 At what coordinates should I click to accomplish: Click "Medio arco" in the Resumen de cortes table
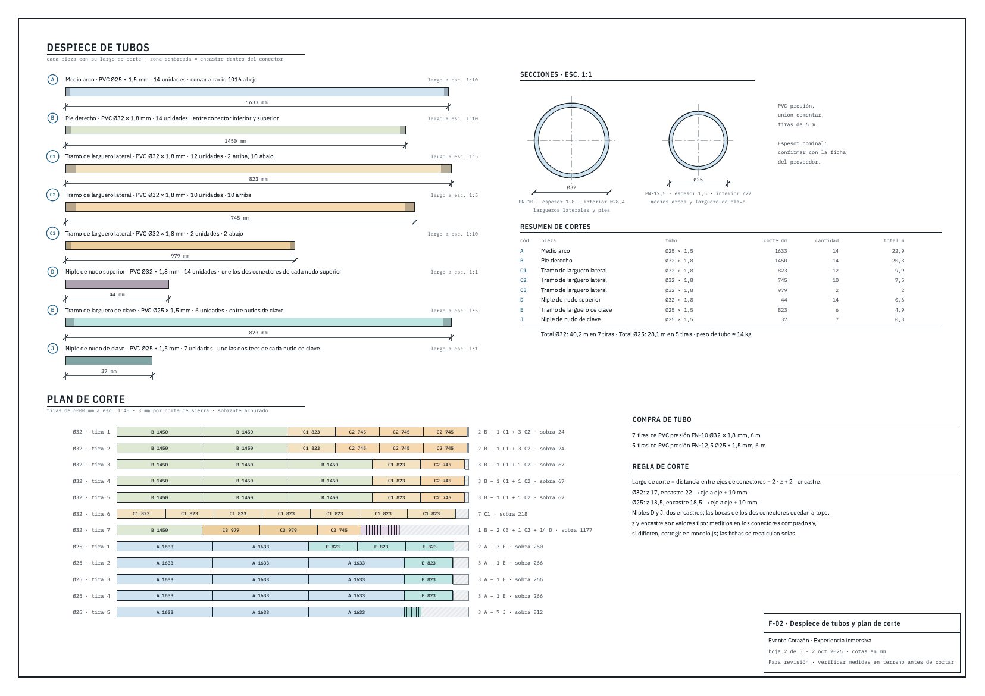(x=555, y=251)
